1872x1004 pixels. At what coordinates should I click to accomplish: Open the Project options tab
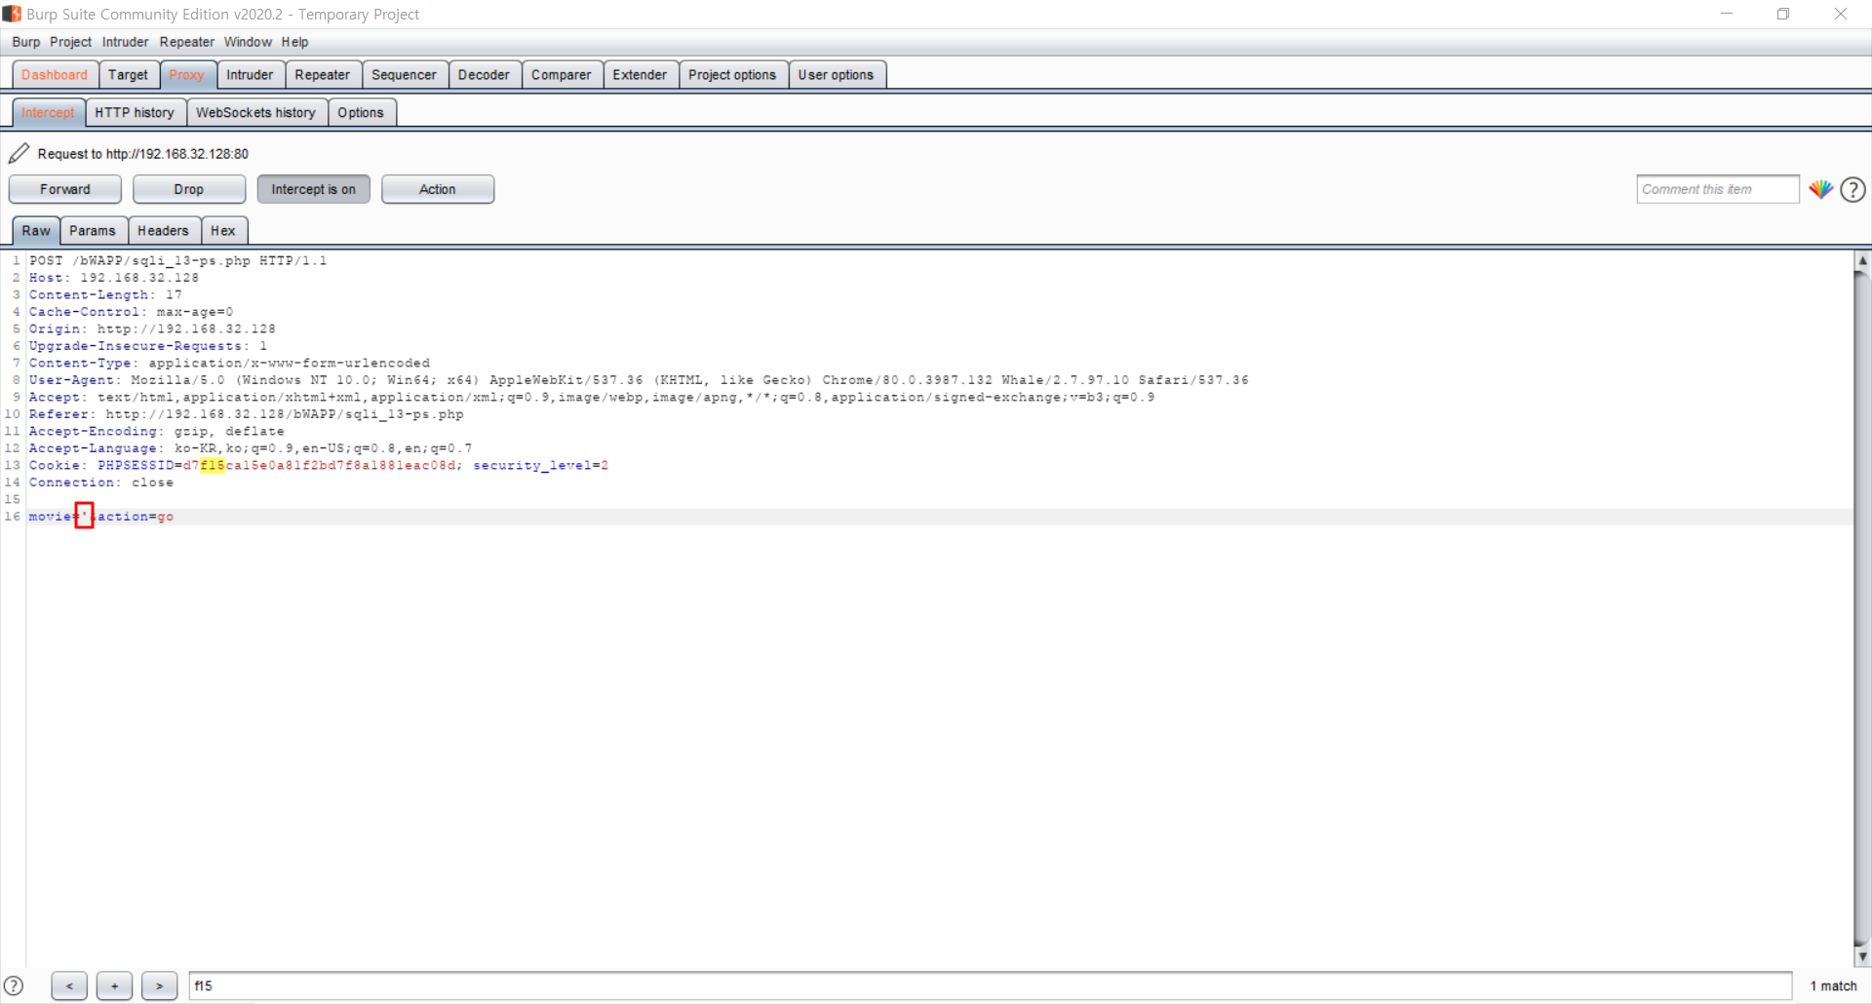732,75
